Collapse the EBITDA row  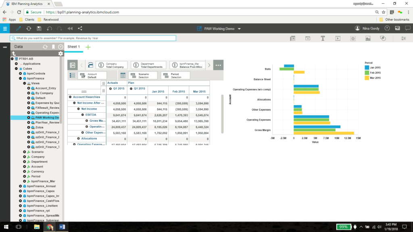[x=82, y=115]
